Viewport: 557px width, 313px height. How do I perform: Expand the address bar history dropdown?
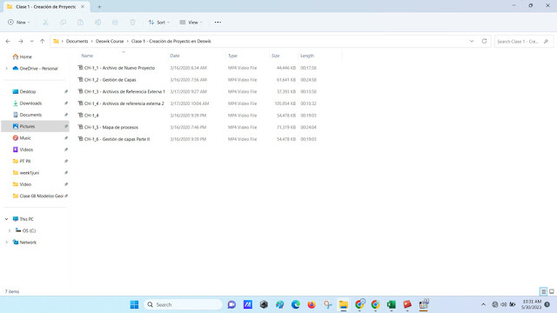(472, 41)
